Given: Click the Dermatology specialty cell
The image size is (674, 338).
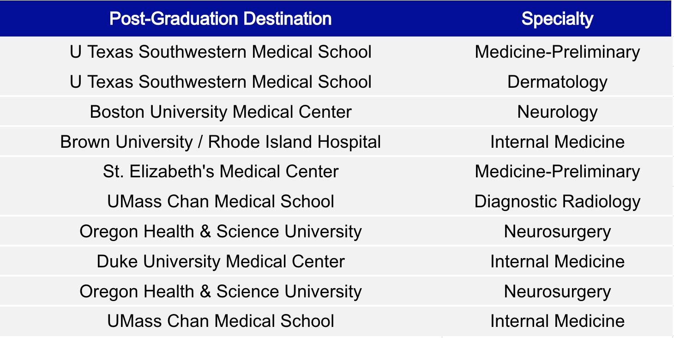Looking at the screenshot, I should click(557, 82).
